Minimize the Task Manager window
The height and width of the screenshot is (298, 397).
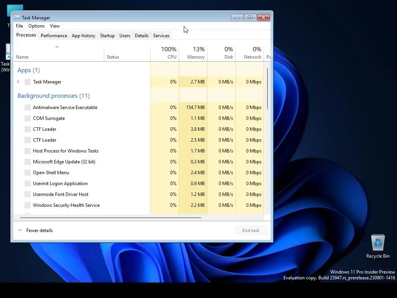click(237, 17)
